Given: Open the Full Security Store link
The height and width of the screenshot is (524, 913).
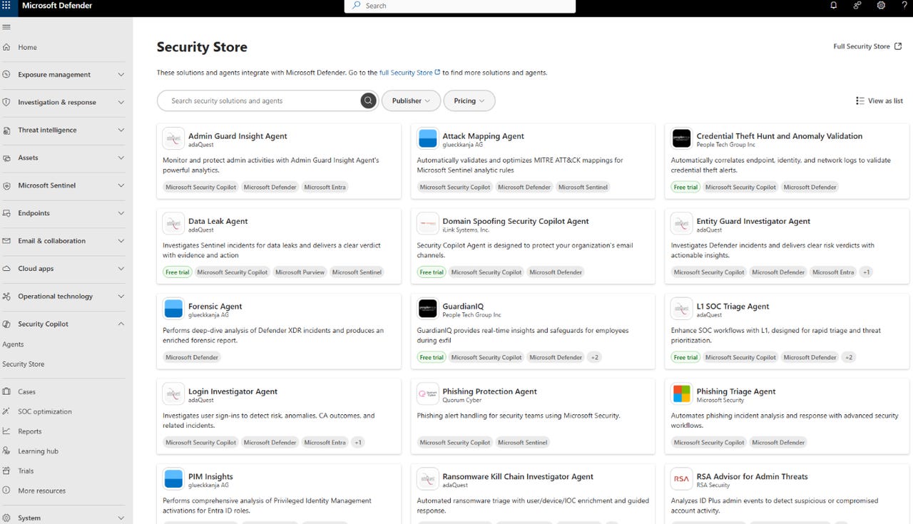Looking at the screenshot, I should (867, 46).
